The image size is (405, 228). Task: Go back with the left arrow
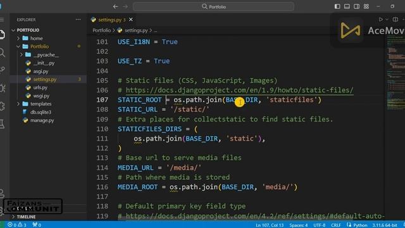(116, 6)
